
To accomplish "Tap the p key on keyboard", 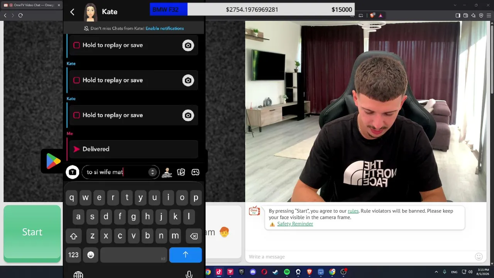I will 196,198.
